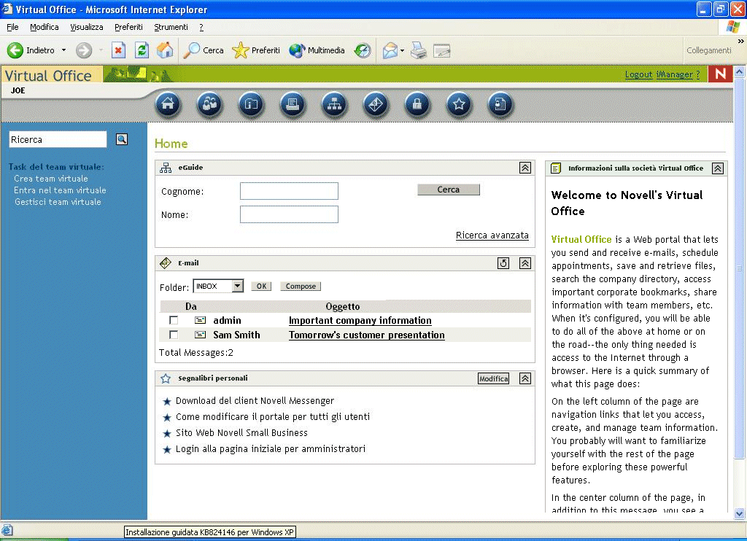Tick the checkbox for Sam Smith's email
The image size is (747, 541).
tap(174, 335)
